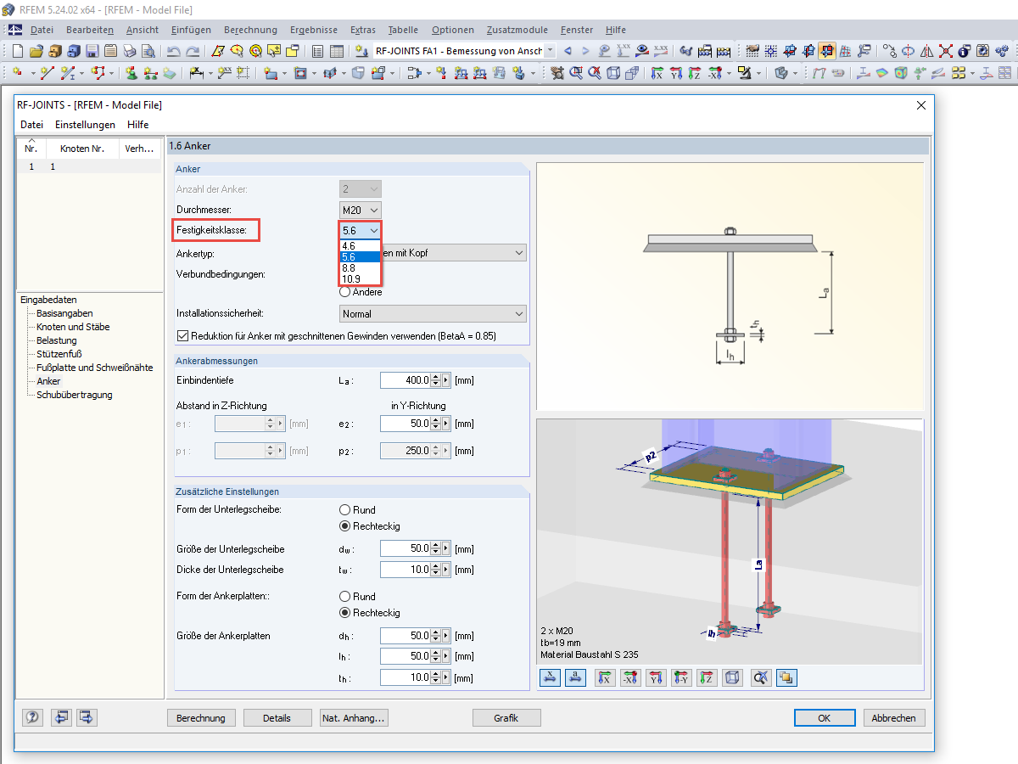This screenshot has height=764, width=1018.
Task: View graphic in Y direction below preview
Action: [x=657, y=677]
